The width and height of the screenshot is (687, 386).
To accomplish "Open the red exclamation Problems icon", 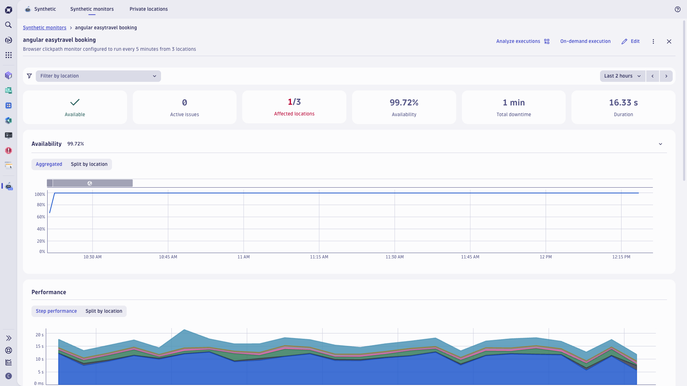I will click(x=9, y=150).
